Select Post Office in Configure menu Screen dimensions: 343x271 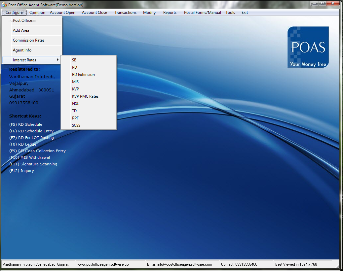tap(32, 20)
